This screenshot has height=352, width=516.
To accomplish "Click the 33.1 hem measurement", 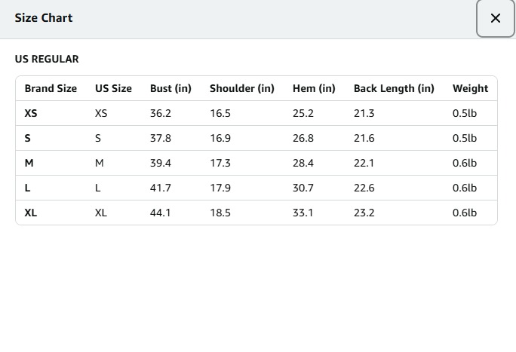I will point(303,213).
